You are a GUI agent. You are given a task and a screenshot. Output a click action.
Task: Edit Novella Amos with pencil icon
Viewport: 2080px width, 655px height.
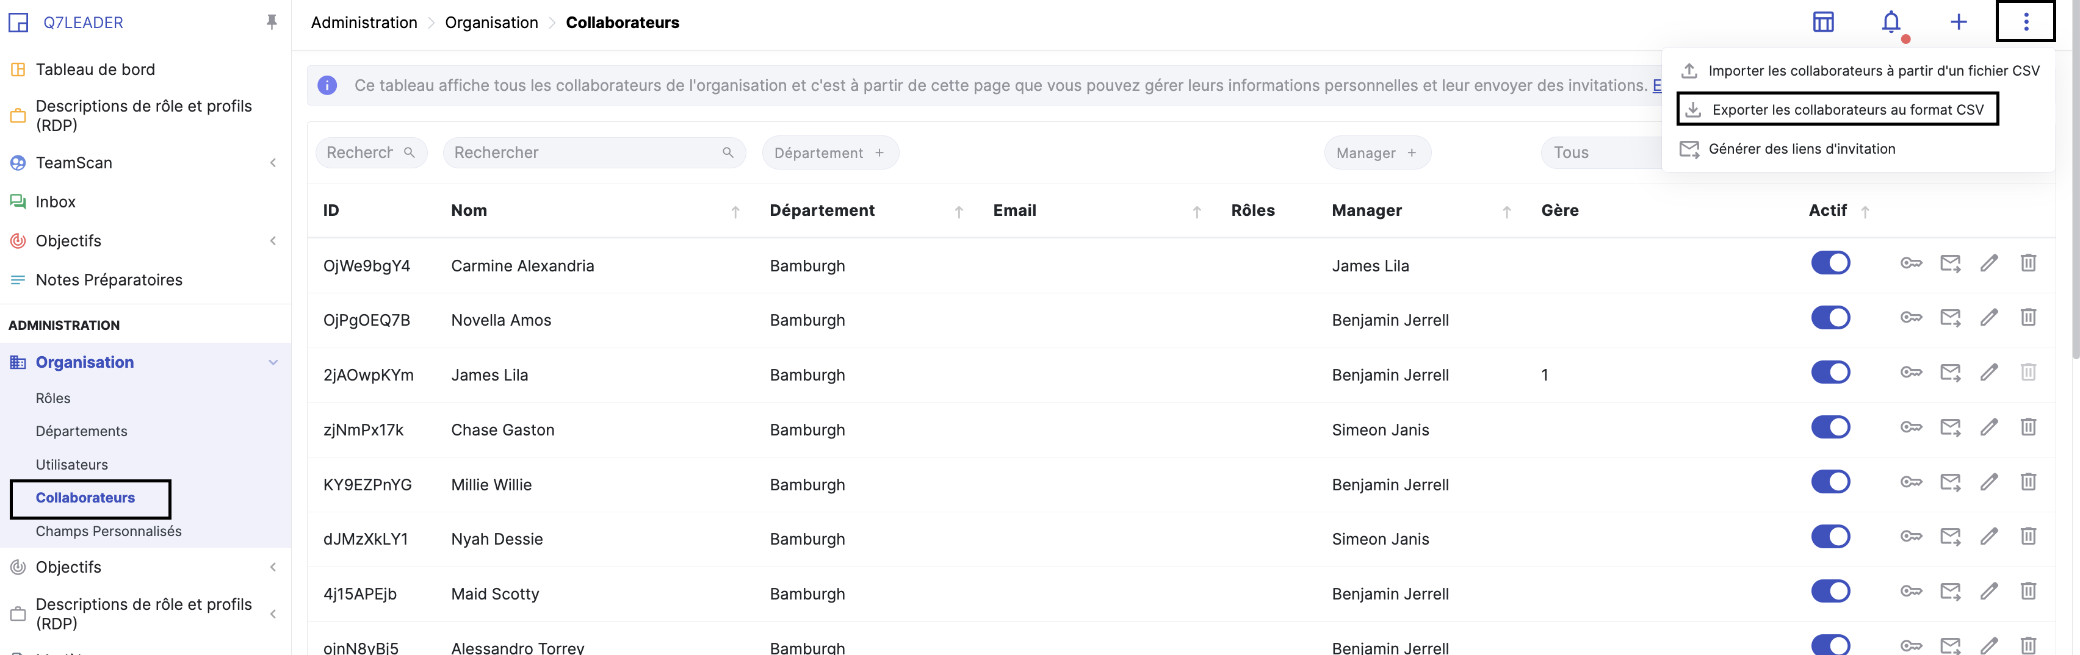pos(1989,318)
